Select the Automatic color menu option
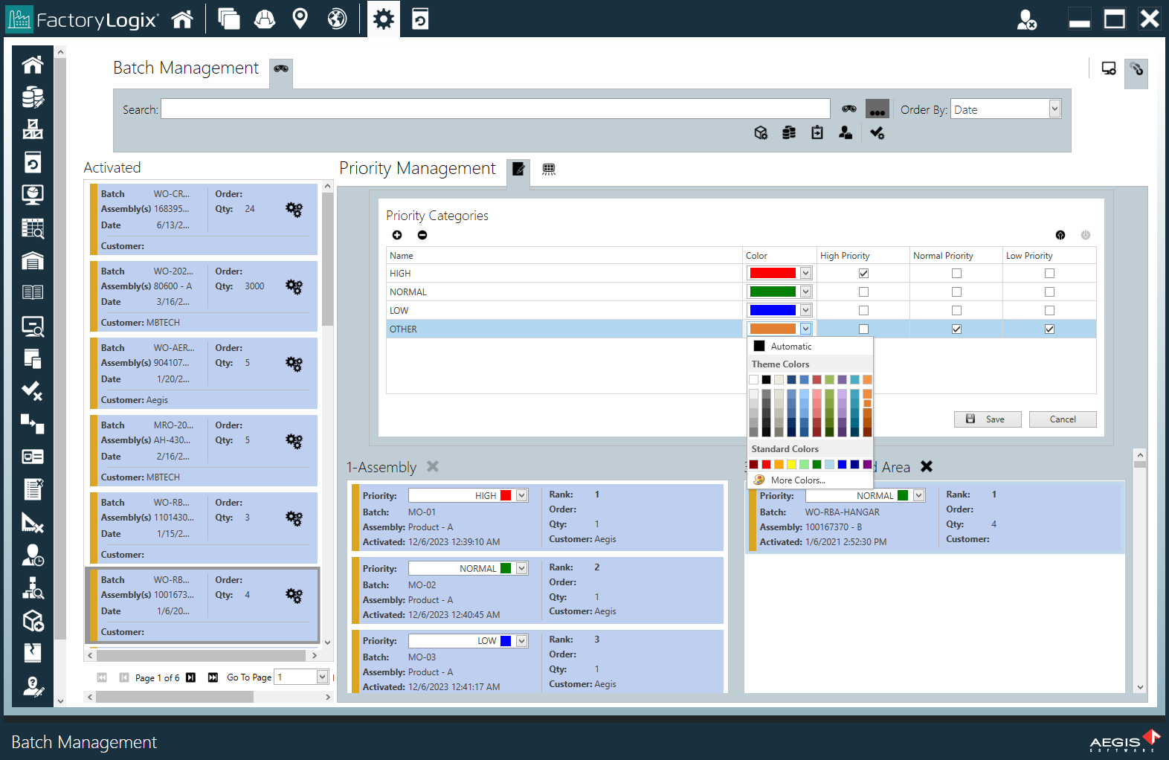This screenshot has width=1169, height=760. (791, 347)
